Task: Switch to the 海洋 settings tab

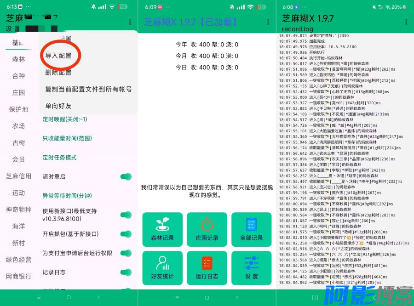Action: point(18,226)
